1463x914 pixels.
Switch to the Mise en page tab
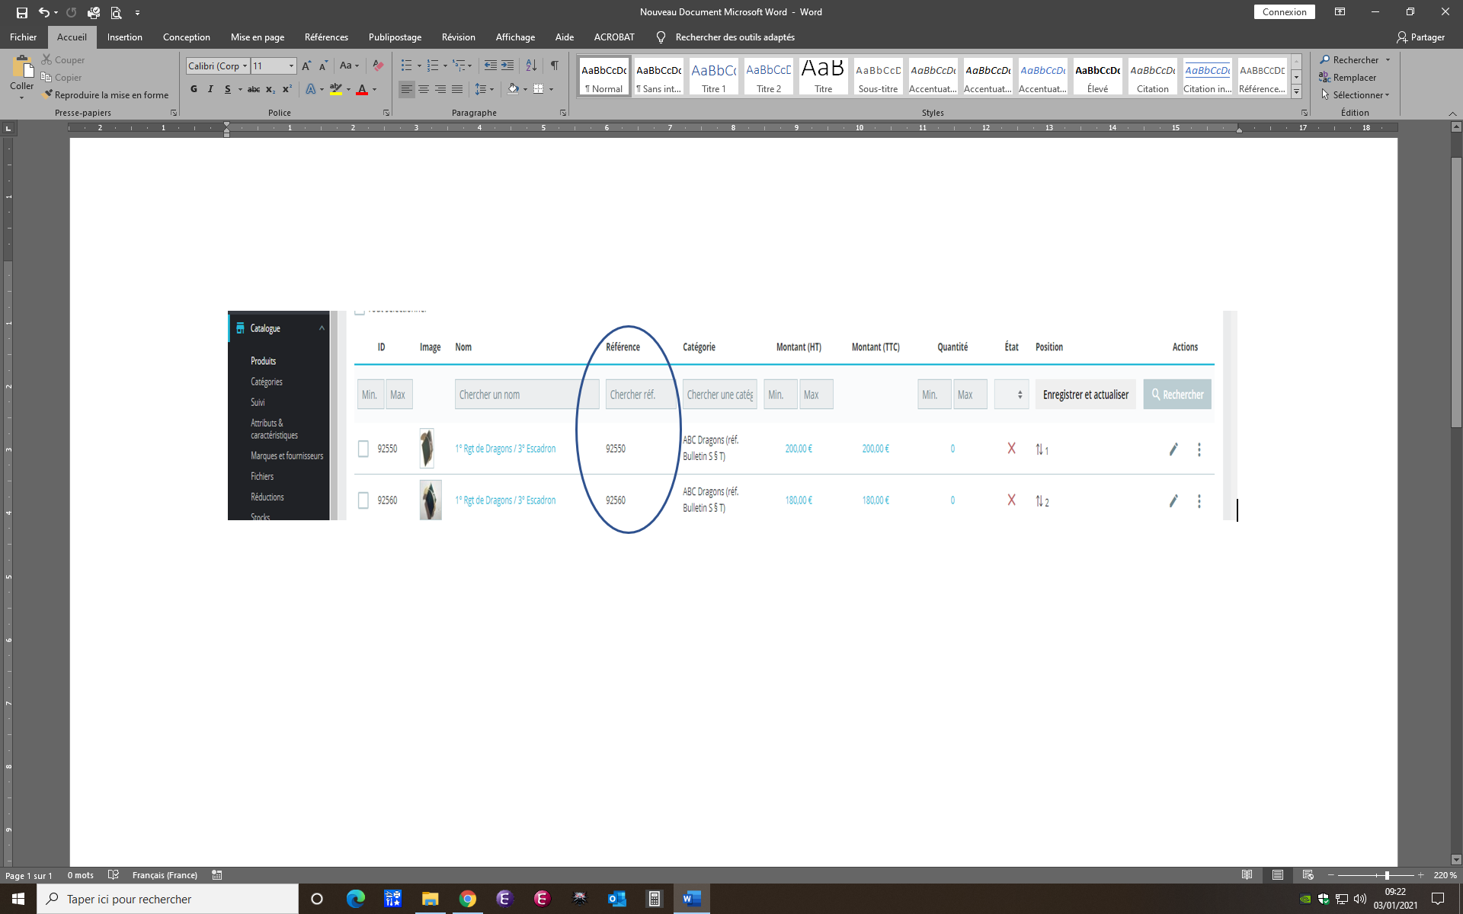coord(258,37)
